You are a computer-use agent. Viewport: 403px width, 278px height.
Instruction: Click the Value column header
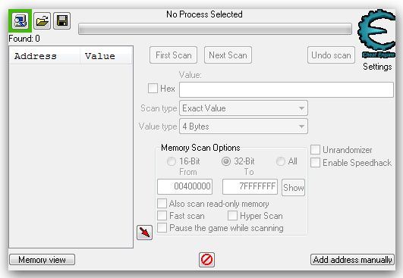(106, 55)
